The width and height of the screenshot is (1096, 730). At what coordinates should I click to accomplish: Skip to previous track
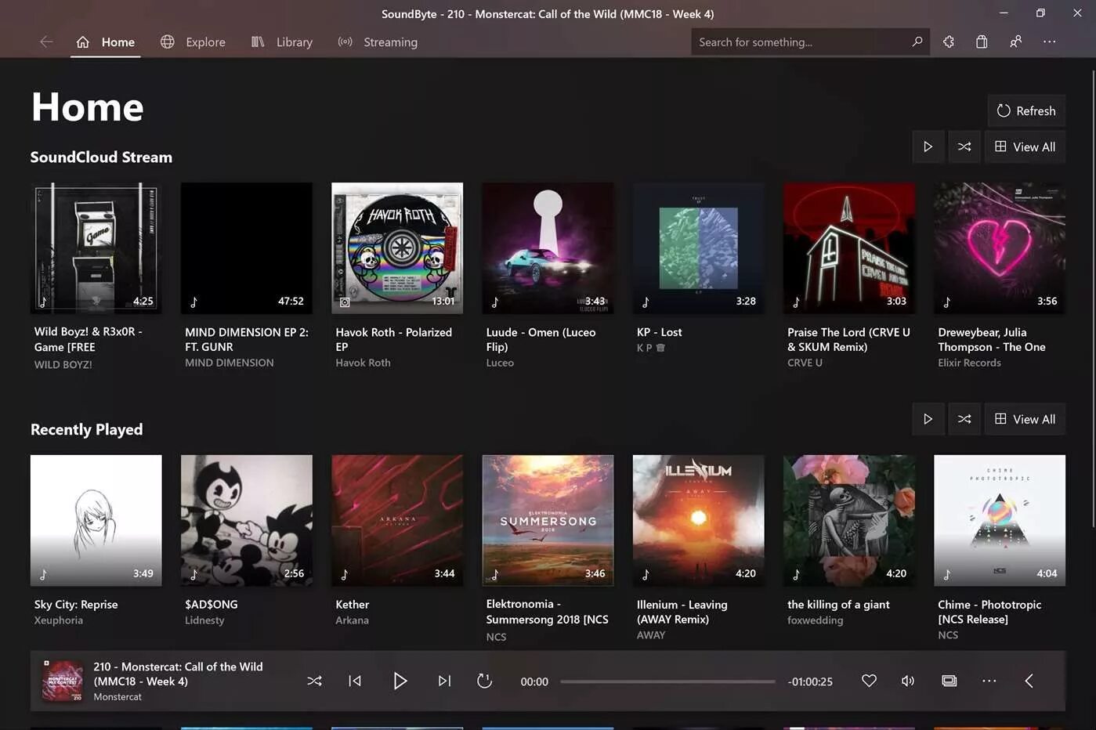(x=355, y=681)
